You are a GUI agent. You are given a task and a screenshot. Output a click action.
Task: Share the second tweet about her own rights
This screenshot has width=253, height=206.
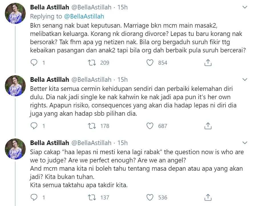coord(208,126)
